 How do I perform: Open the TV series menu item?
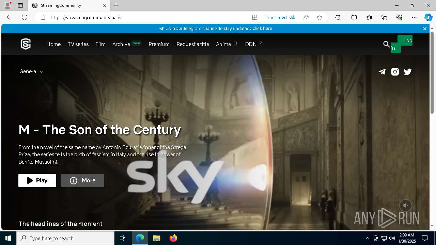(78, 44)
